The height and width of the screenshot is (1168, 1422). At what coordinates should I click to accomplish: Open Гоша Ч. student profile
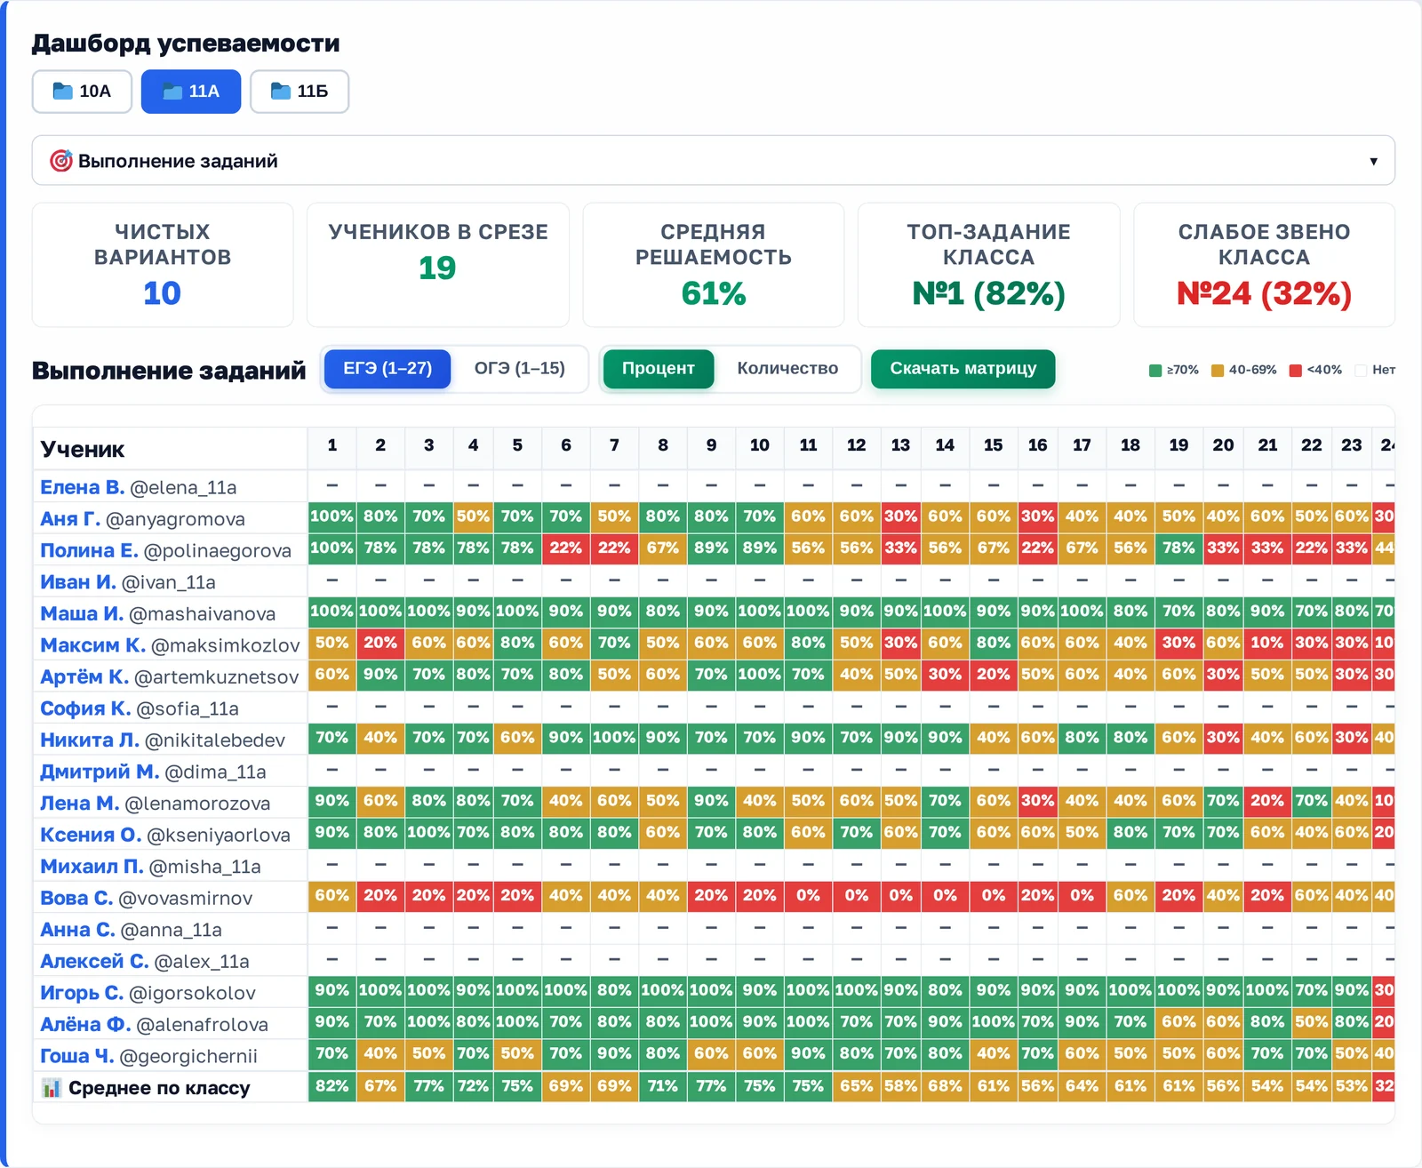[77, 1056]
